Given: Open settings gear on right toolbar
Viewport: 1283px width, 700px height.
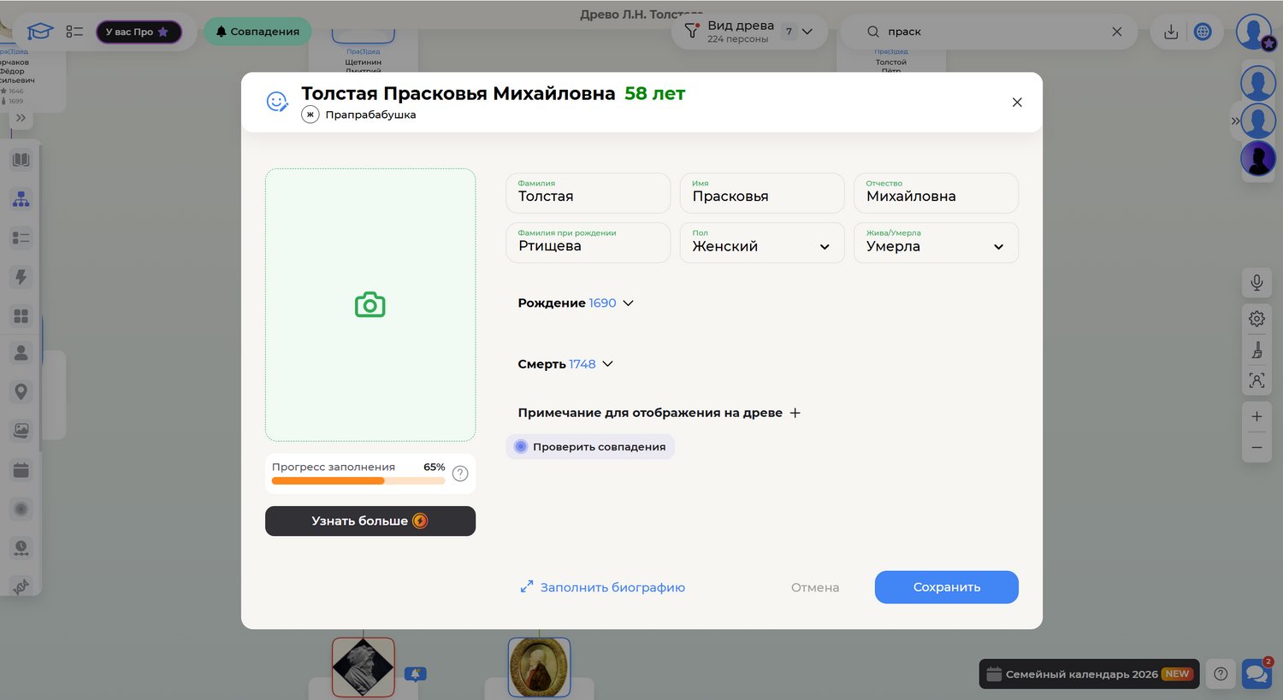Looking at the screenshot, I should pos(1256,319).
